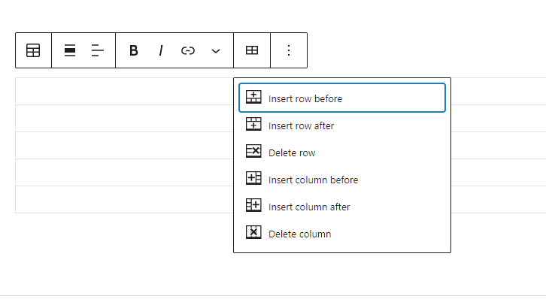Select Delete row from the menu
Image resolution: width=546 pixels, height=299 pixels.
(342, 153)
